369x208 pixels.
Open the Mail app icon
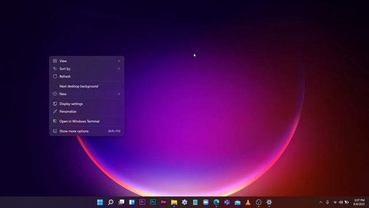238,202
